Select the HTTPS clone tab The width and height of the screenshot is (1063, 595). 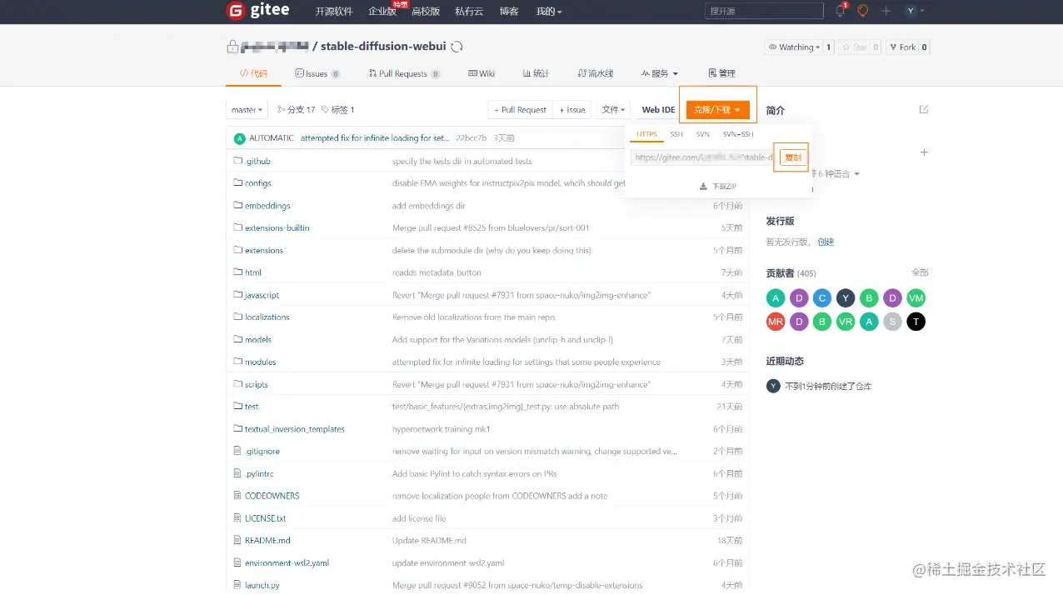(646, 134)
